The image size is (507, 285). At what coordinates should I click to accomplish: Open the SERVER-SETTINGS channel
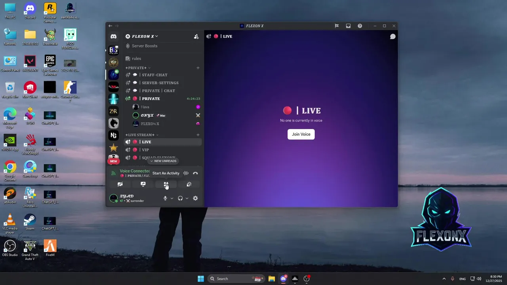[x=163, y=83]
